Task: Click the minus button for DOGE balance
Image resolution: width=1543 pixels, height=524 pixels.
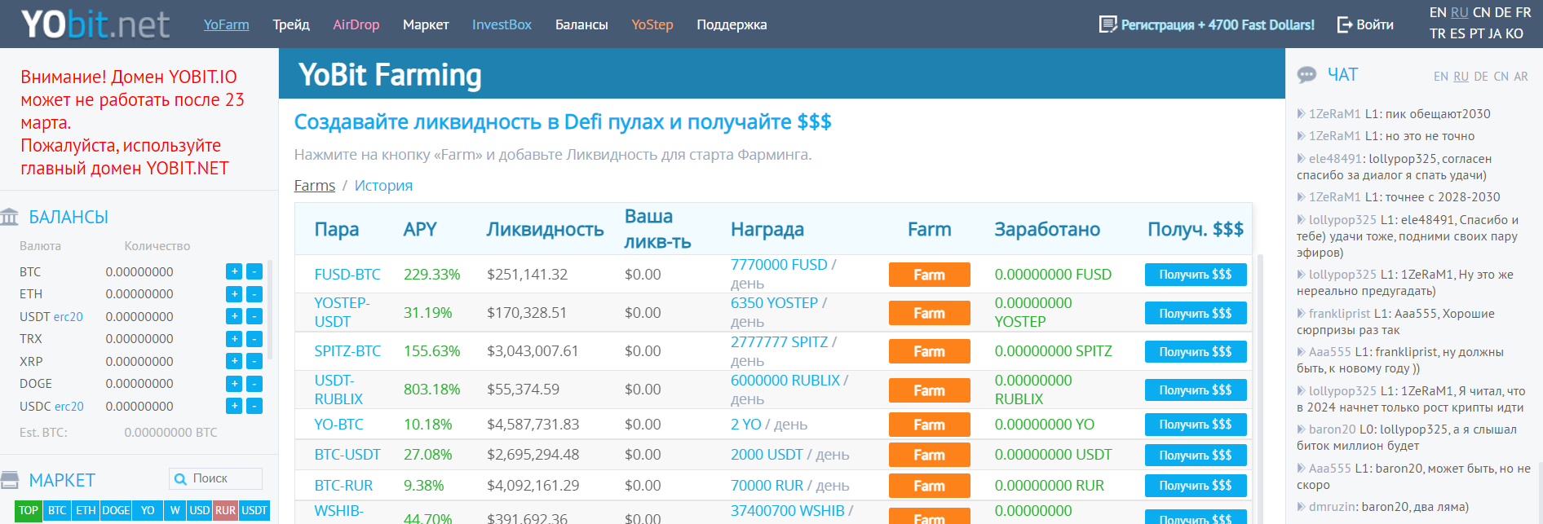Action: click(x=254, y=384)
